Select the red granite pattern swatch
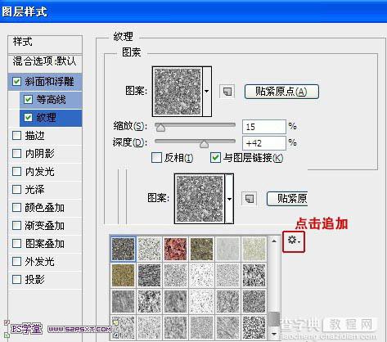Image resolution: width=387 pixels, height=342 pixels. [x=176, y=249]
